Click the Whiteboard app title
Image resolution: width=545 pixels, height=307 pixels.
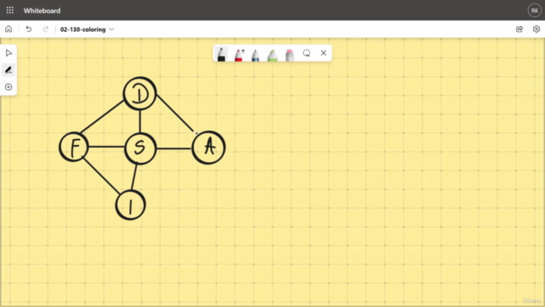tap(42, 11)
